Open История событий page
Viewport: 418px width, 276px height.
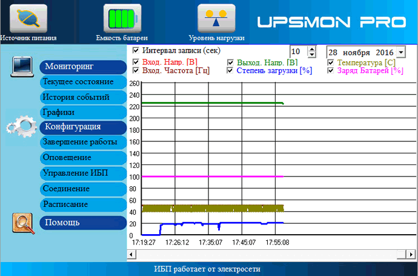(83, 97)
